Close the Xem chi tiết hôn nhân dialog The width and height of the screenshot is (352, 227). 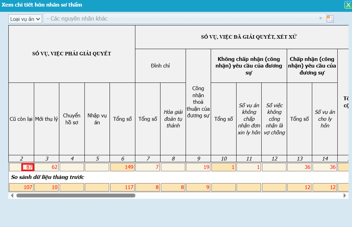coord(348,5)
